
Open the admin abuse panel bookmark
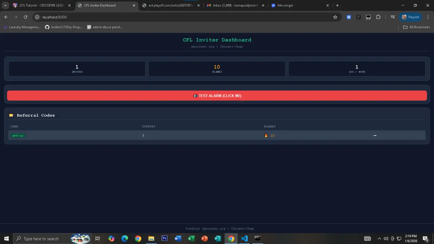105,27
